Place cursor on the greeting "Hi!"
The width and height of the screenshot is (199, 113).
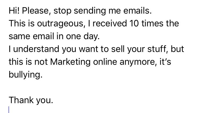pos(14,11)
